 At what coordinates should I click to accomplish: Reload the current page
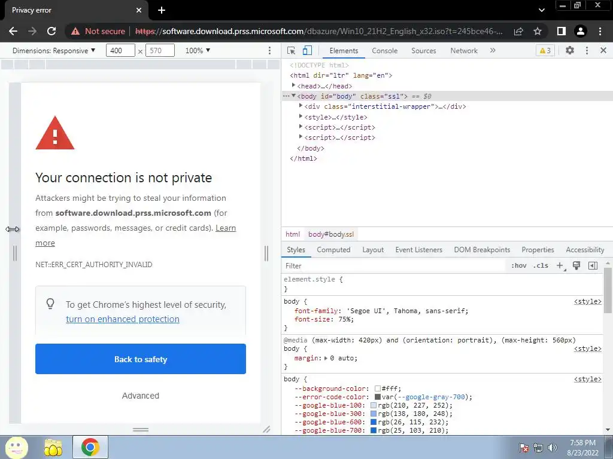click(51, 31)
